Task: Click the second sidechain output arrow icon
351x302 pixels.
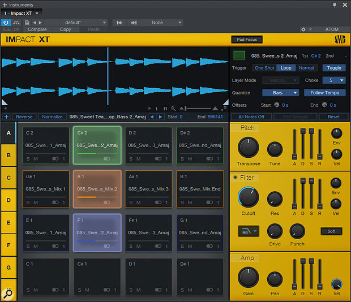Action: (134, 23)
